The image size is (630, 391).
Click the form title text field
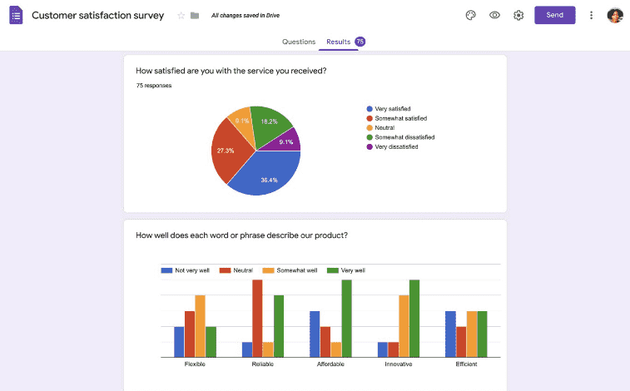(98, 16)
